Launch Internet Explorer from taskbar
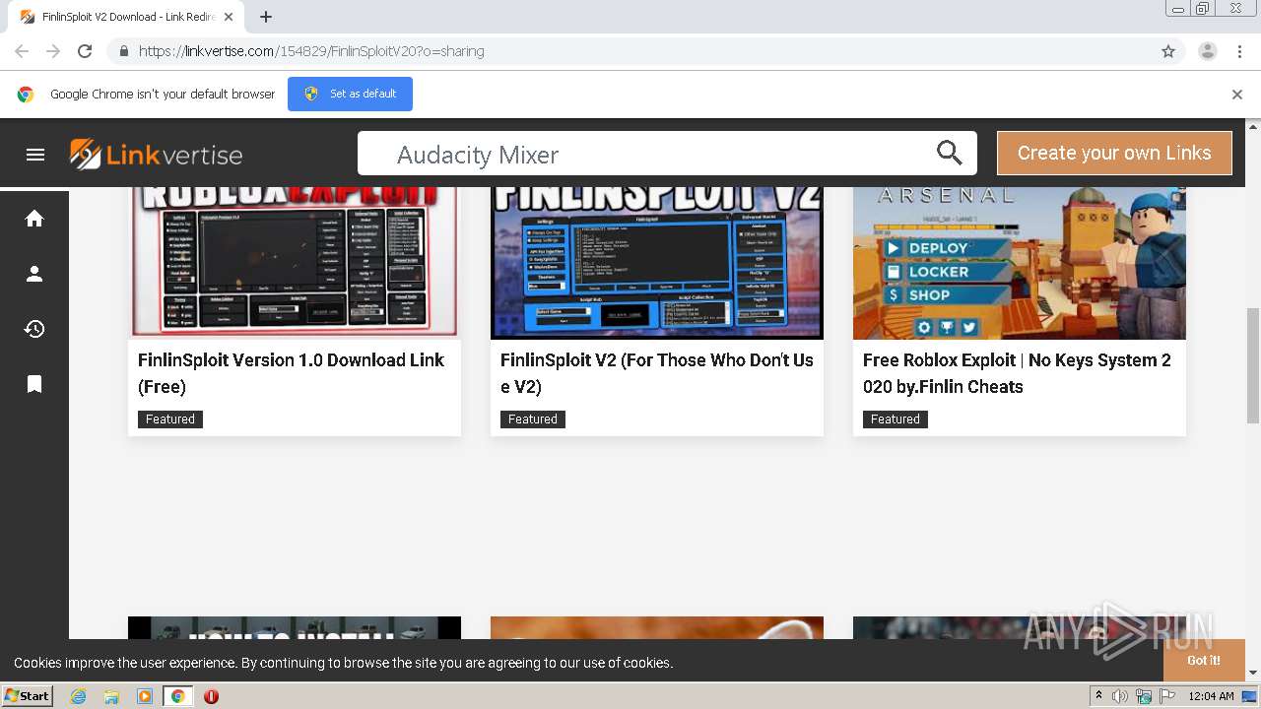This screenshot has width=1261, height=709. 78,696
